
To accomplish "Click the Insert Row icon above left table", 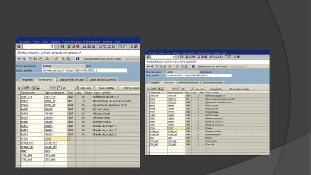I will [34, 87].
